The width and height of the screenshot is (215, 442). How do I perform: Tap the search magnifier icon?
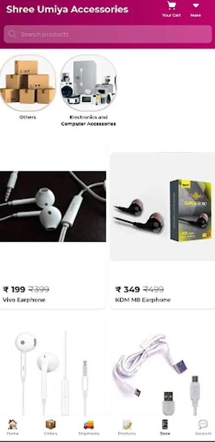(x=12, y=34)
